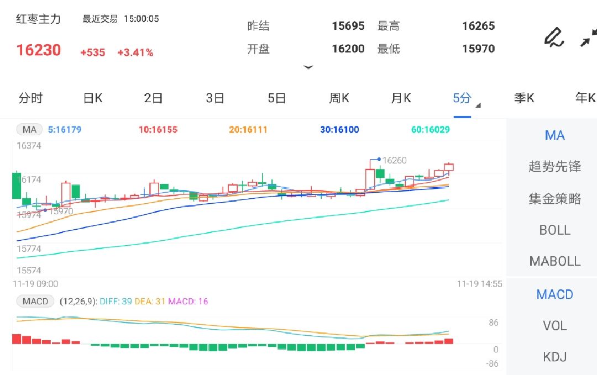
Task: Switch to 季K chart tab
Action: (x=524, y=98)
